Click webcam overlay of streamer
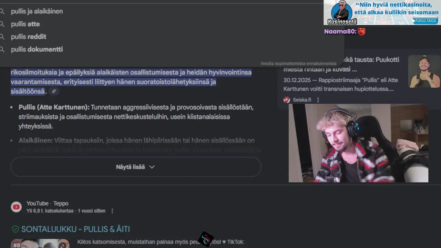 (x=358, y=143)
